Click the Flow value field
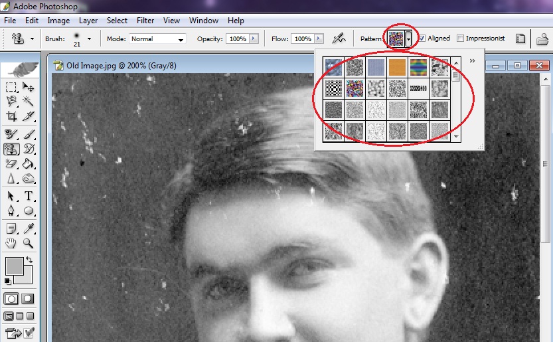This screenshot has height=342, width=553. [302, 39]
